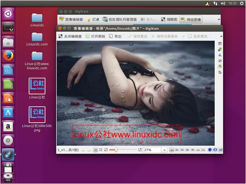246x184 pixels.
Task: Click the zoom slider handle
Action: (x=116, y=150)
